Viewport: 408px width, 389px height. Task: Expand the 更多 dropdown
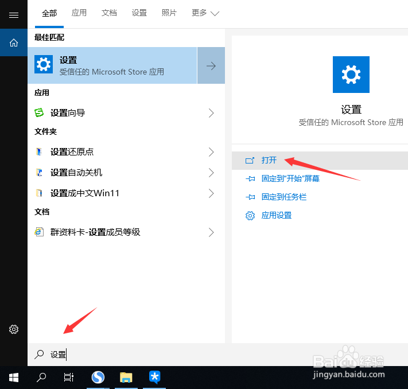point(205,13)
